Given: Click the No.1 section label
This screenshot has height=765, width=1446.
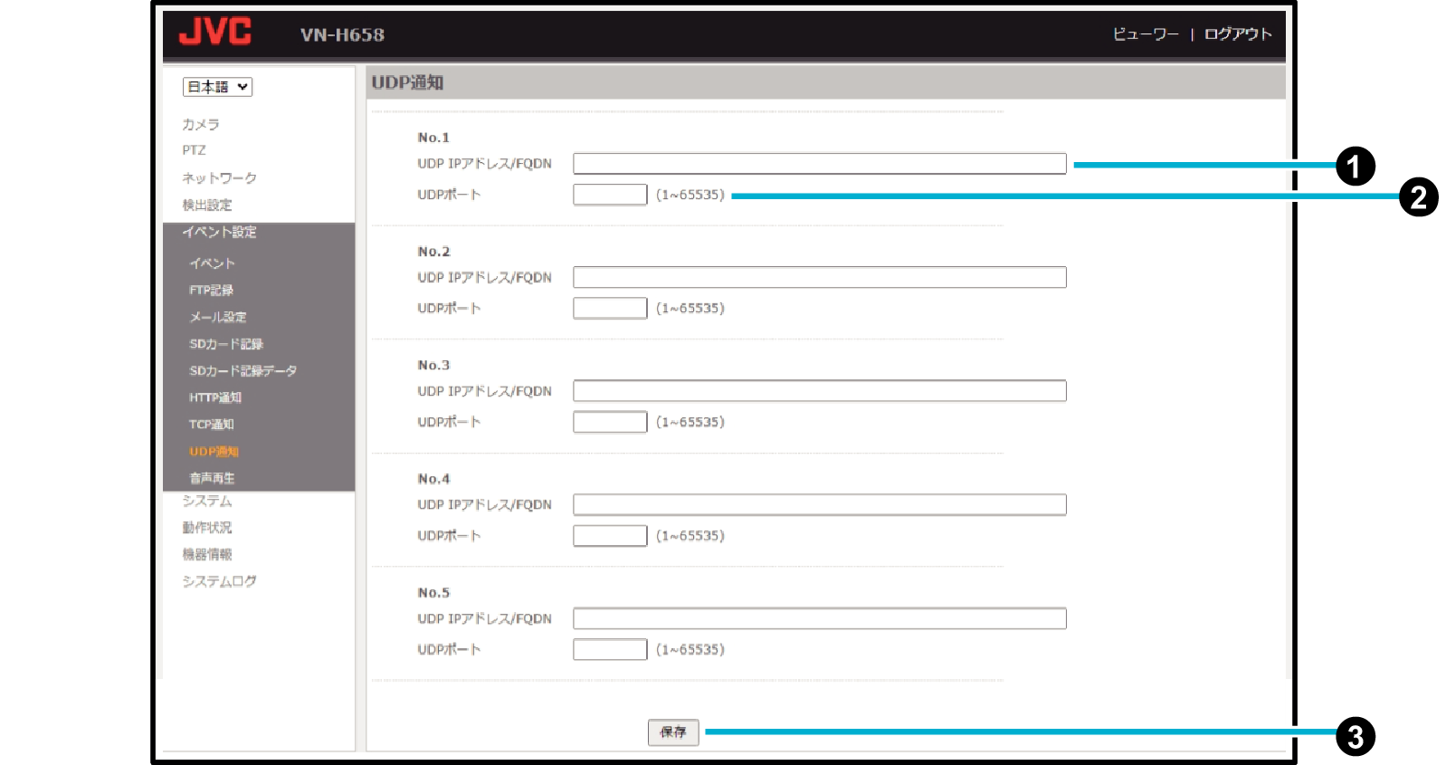Looking at the screenshot, I should point(433,138).
